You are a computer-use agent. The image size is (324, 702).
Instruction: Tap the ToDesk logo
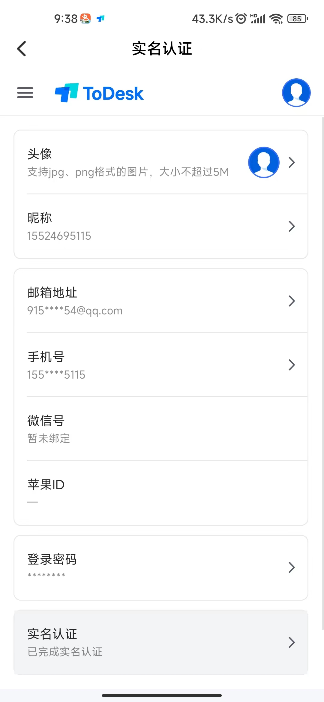point(99,93)
